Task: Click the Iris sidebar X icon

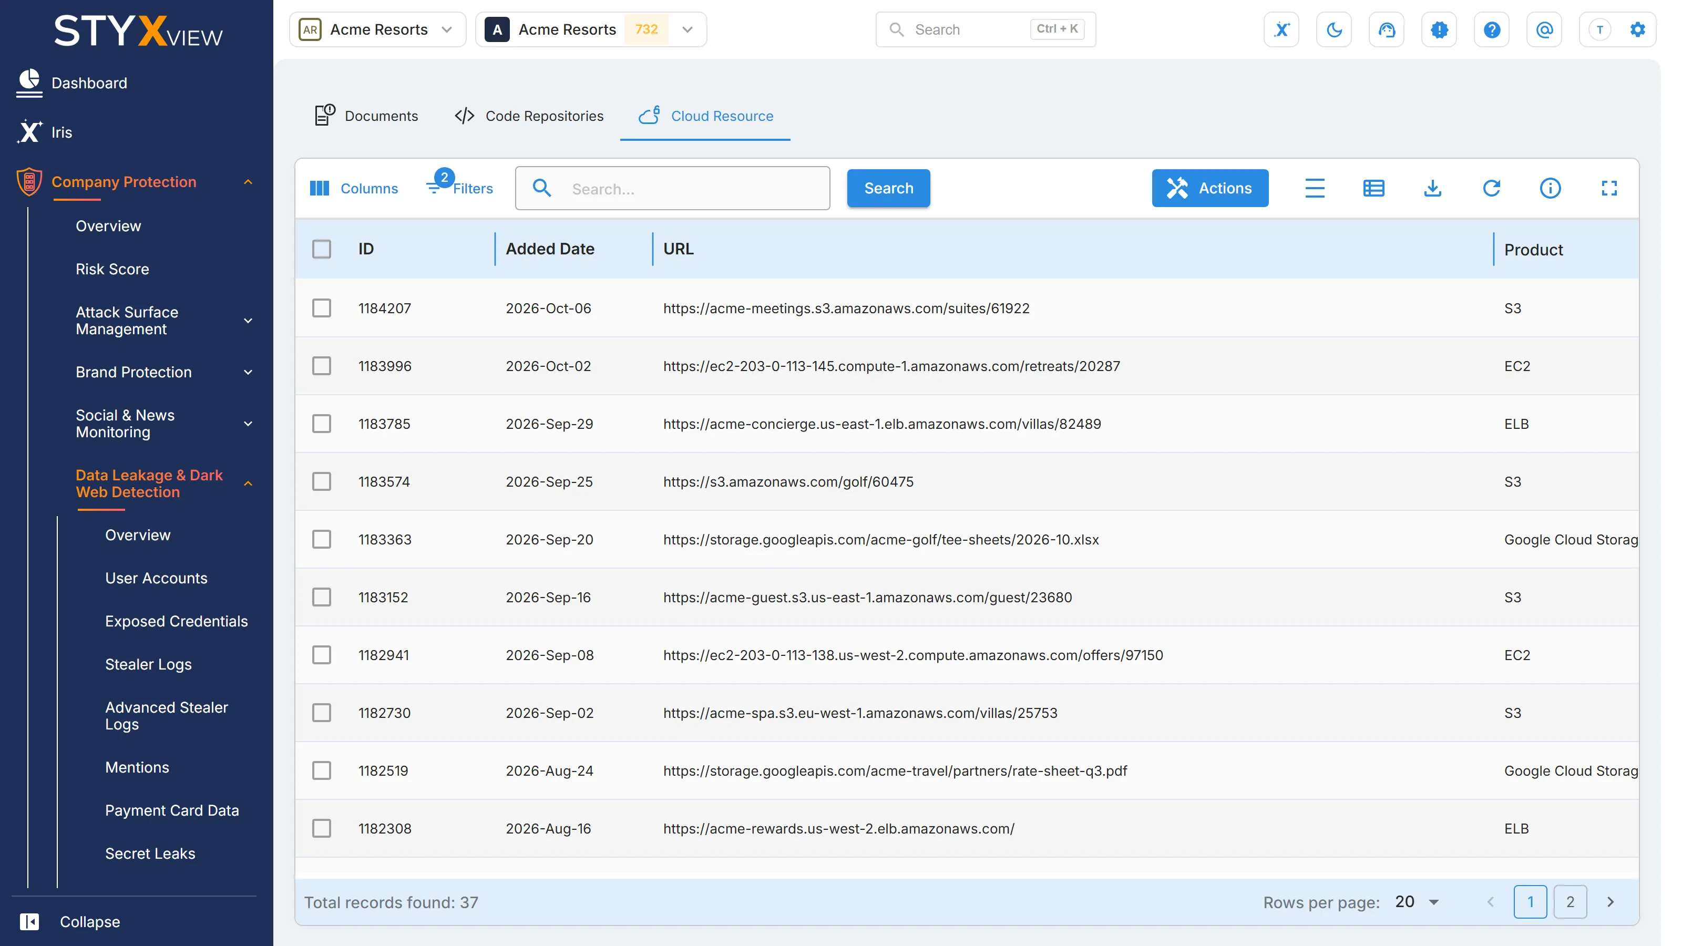Action: point(29,132)
